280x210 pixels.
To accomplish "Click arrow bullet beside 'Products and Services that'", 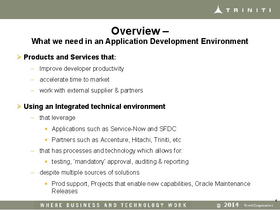I will (x=19, y=57).
